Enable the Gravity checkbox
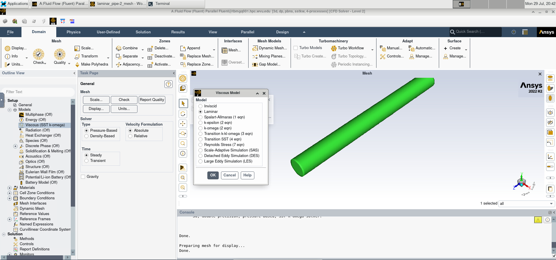 (83, 177)
